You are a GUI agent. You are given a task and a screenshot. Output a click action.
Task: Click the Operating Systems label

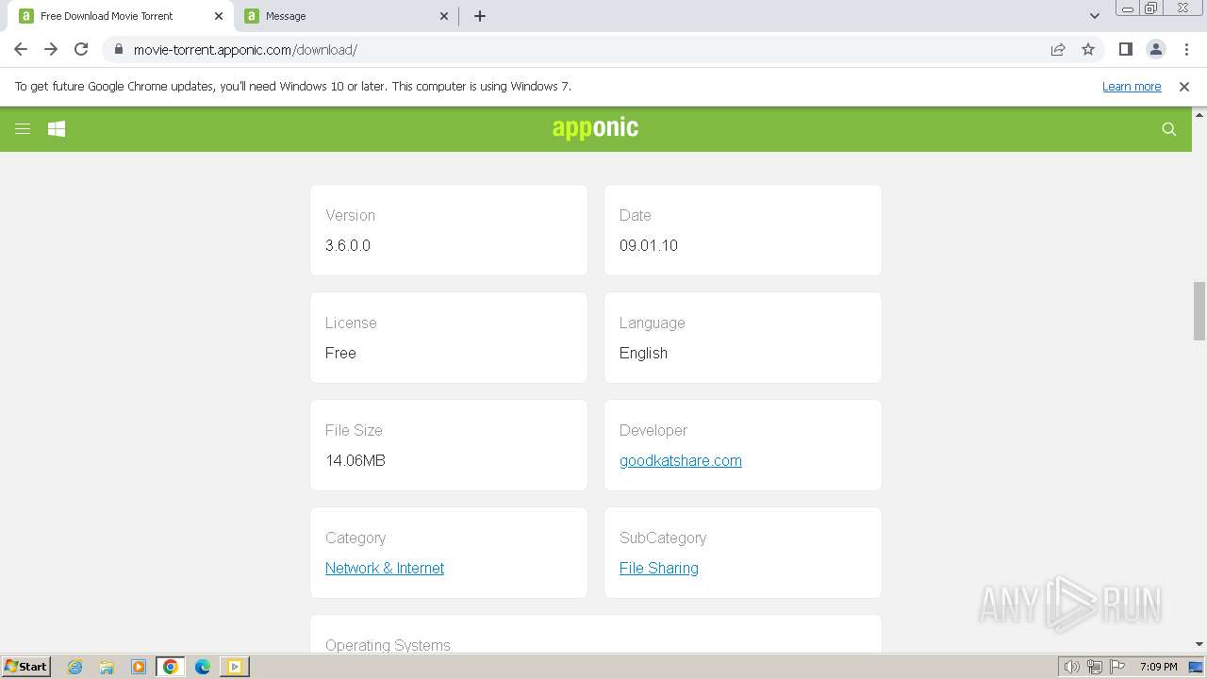pos(388,645)
